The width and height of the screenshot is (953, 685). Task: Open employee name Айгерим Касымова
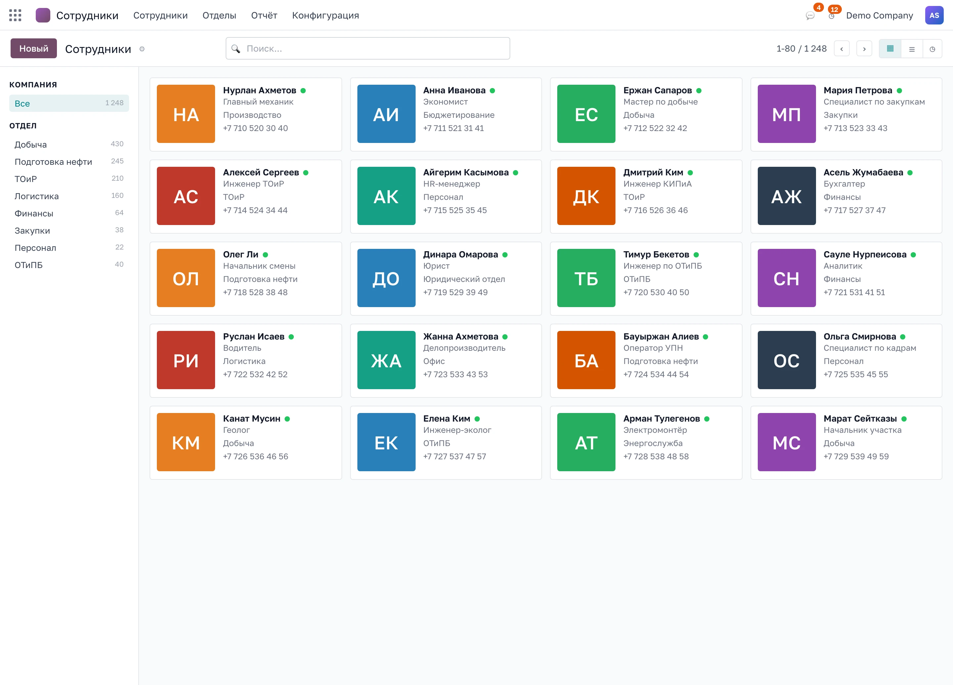[466, 172]
